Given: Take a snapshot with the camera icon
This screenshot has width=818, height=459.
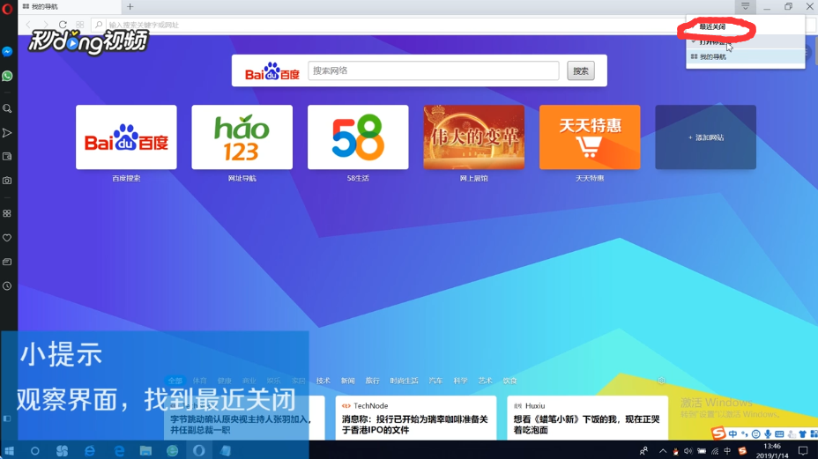Looking at the screenshot, I should (7, 181).
